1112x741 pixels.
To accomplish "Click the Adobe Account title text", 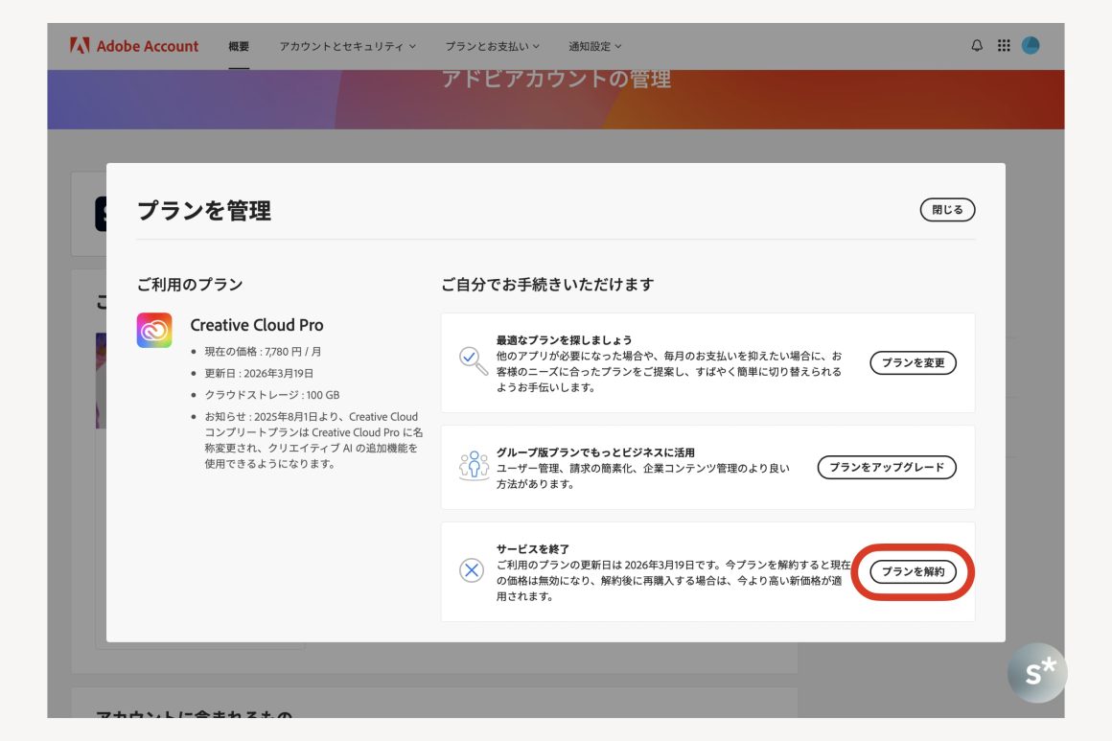I will click(x=148, y=46).
